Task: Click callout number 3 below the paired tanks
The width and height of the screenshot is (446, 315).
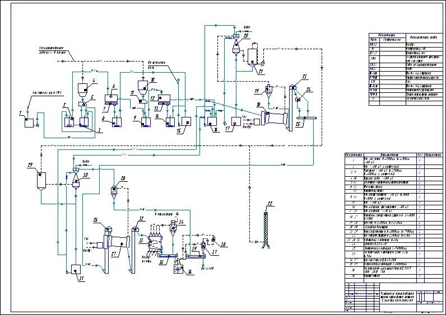Action: (99, 130)
